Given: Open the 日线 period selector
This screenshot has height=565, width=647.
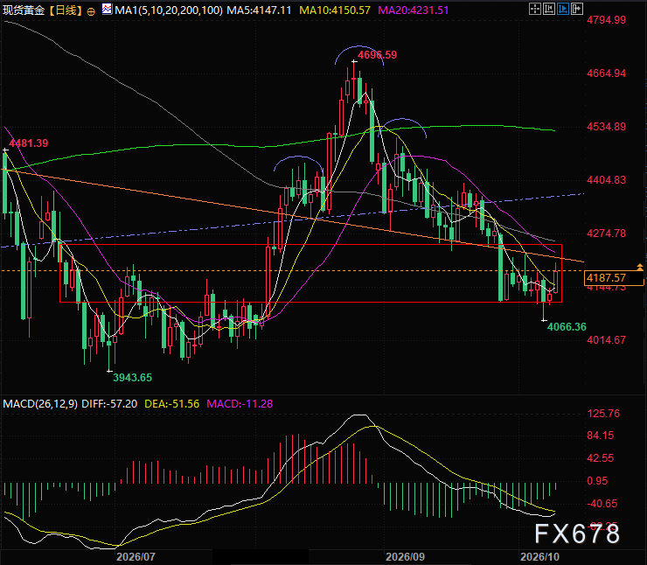Looking at the screenshot, I should tap(66, 10).
